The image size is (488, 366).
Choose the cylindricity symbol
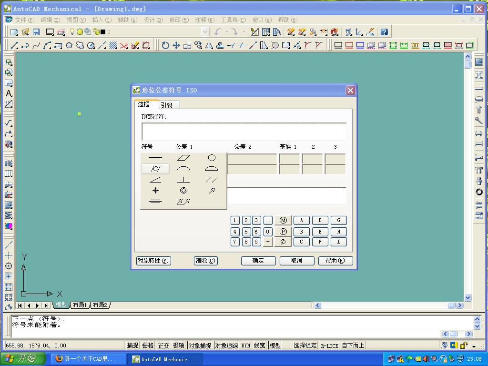[x=155, y=169]
